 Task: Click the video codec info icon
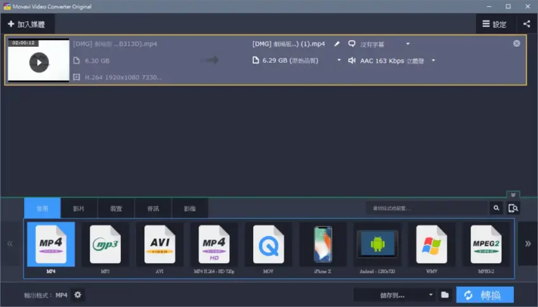77,77
